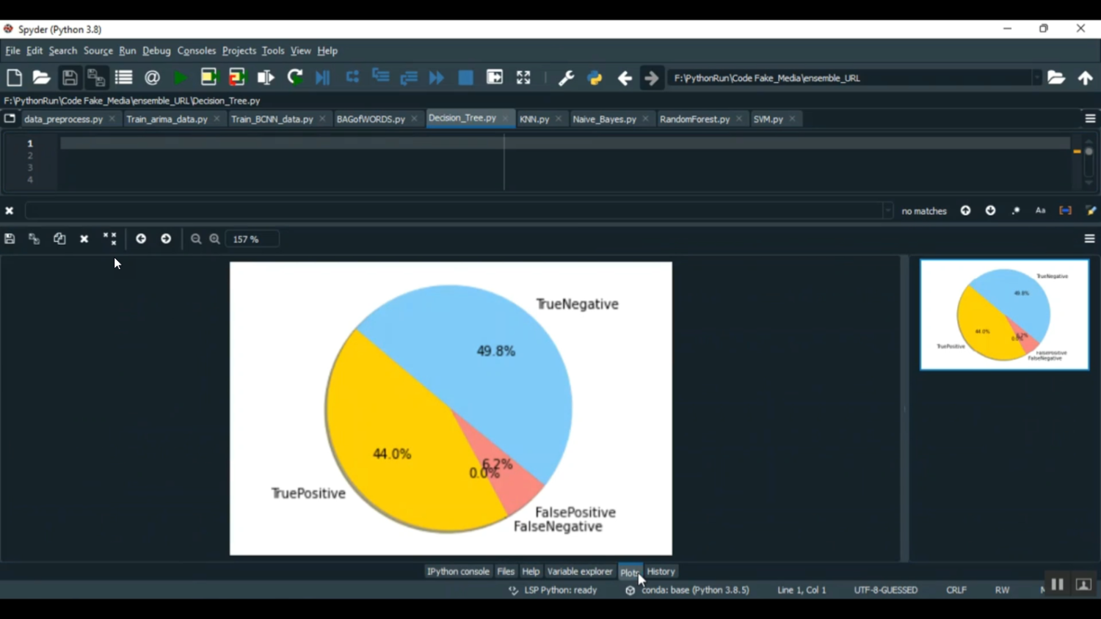Re-run the last script
This screenshot has width=1101, height=619.
[295, 78]
